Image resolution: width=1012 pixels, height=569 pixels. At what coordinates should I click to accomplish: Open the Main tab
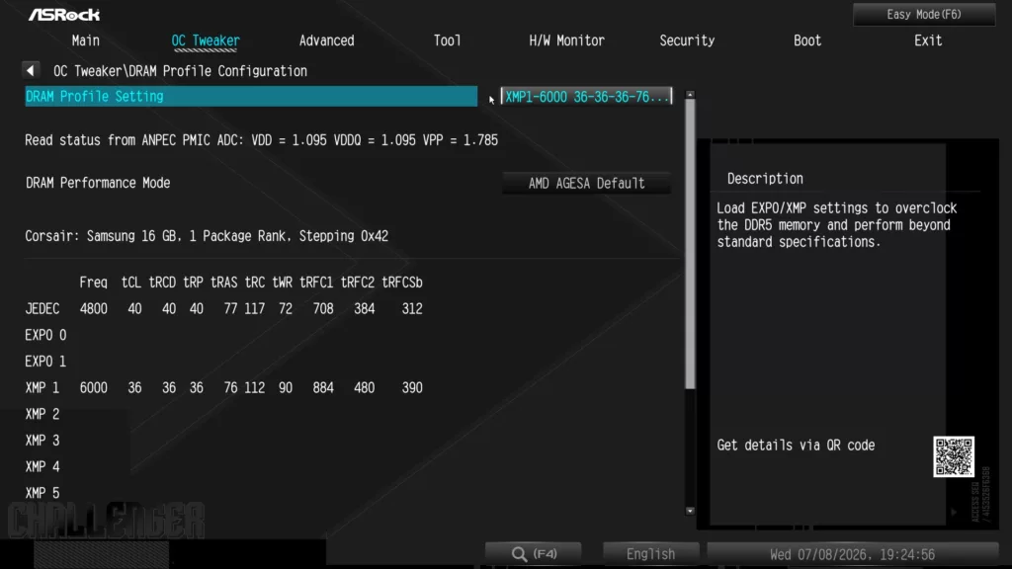click(85, 41)
